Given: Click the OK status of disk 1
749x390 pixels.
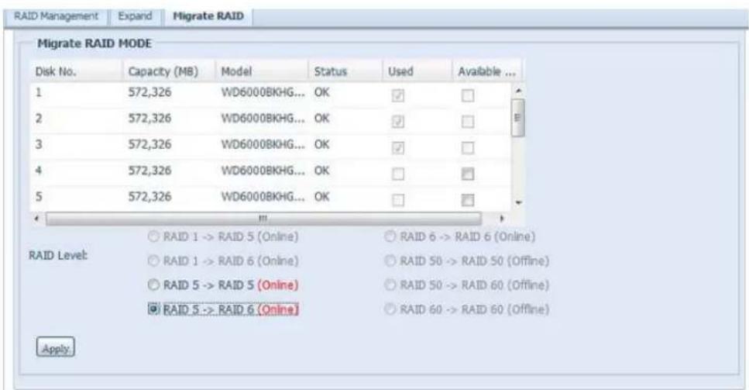Looking at the screenshot, I should tap(322, 92).
